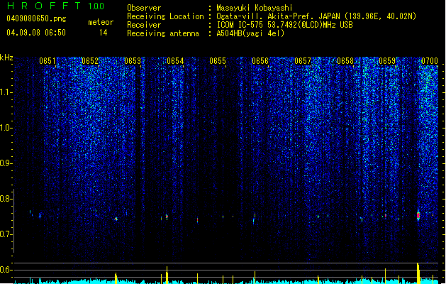Click the ICOM IC-575 receiver text
The image size is (446, 284).
coord(284,25)
